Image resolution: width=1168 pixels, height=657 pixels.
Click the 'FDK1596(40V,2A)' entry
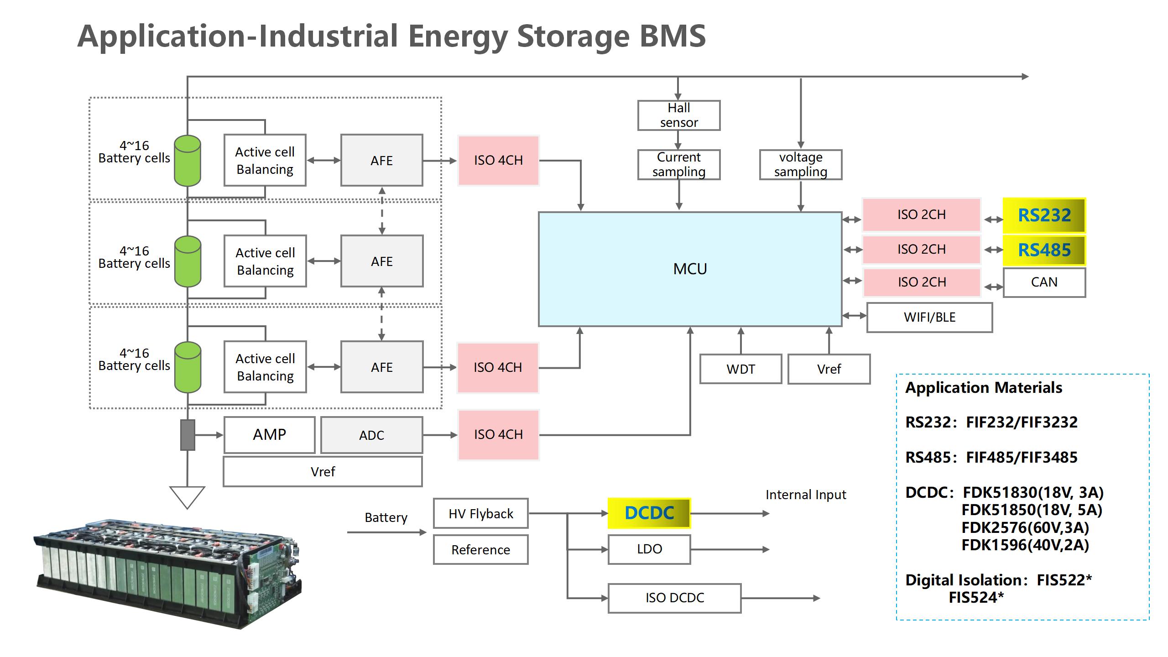click(x=1025, y=545)
